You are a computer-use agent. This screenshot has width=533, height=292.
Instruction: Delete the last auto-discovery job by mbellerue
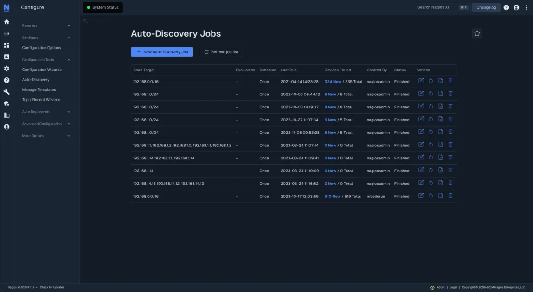(x=450, y=195)
